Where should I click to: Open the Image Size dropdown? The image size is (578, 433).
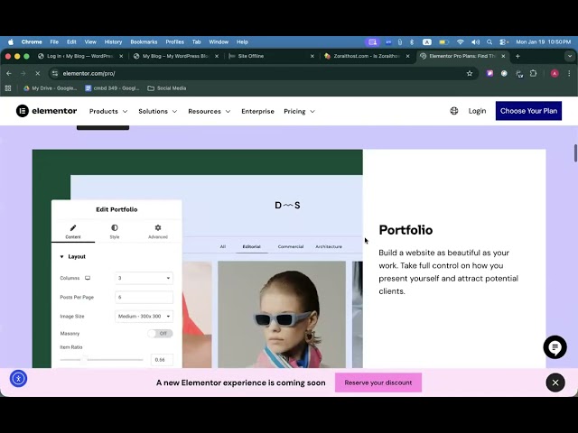click(144, 317)
